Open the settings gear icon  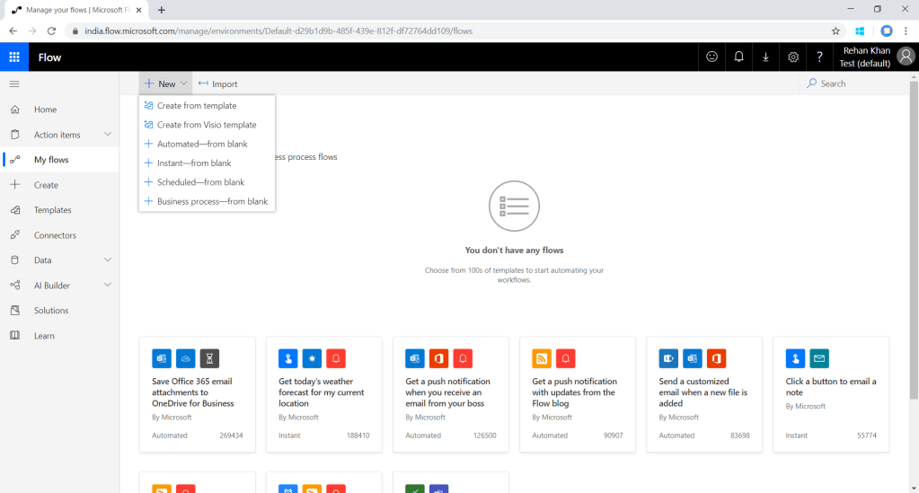792,57
